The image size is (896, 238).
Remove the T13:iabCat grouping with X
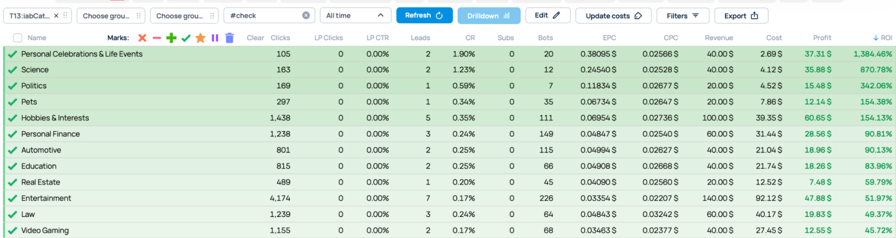pos(56,16)
